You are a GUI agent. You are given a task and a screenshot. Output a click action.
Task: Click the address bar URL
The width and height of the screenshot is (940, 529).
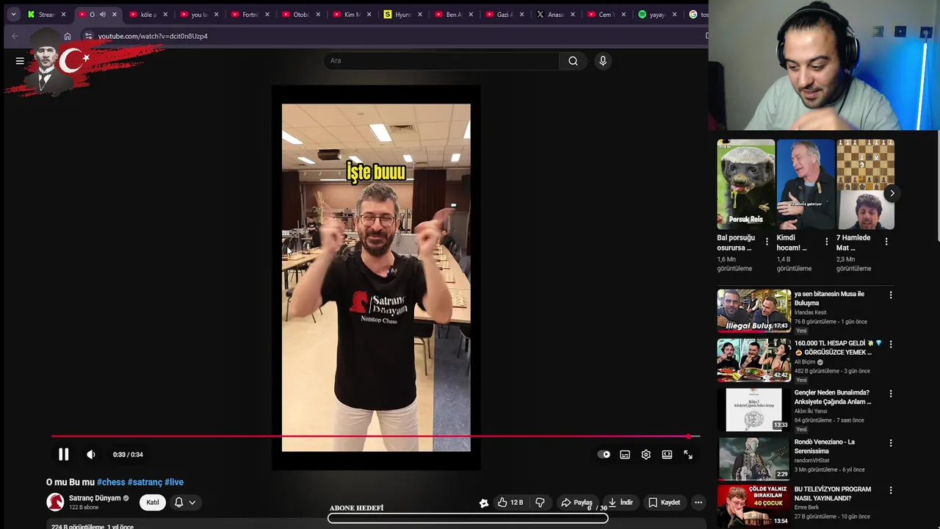click(x=153, y=36)
